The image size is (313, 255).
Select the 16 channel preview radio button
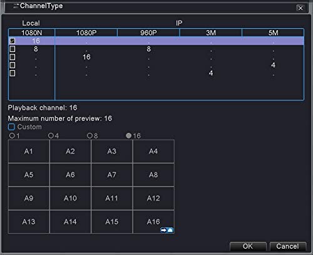[x=128, y=136]
